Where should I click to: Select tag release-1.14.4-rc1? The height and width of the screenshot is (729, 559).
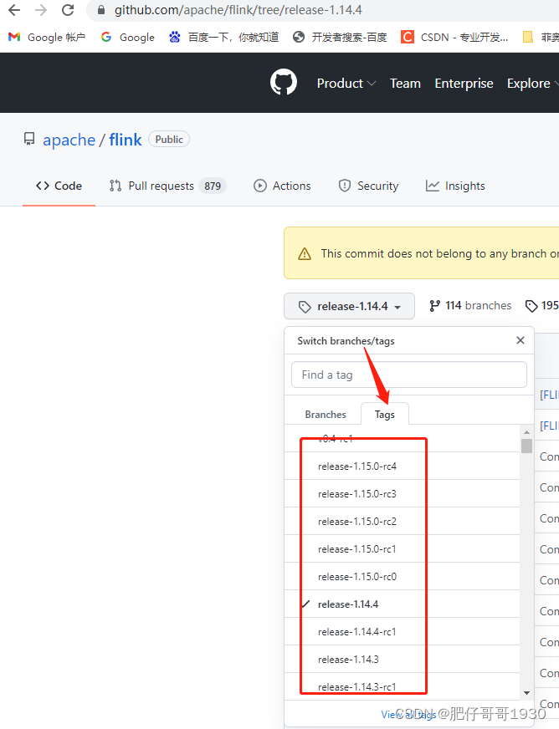coord(403,632)
